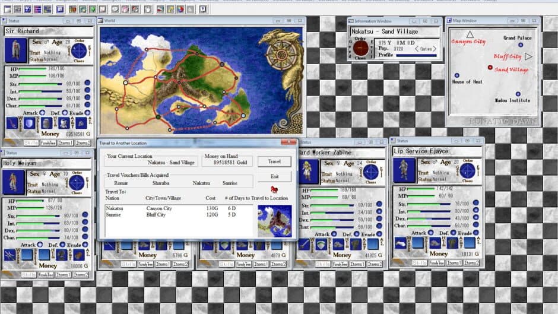Image resolution: width=558 pixels, height=314 pixels.
Task: Click Sir Richard's character portrait
Action: pos(15,50)
